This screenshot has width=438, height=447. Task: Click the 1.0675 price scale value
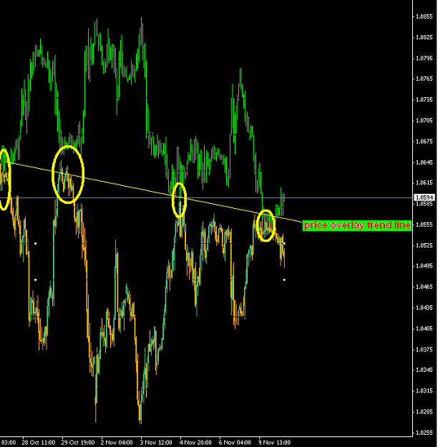tap(424, 142)
